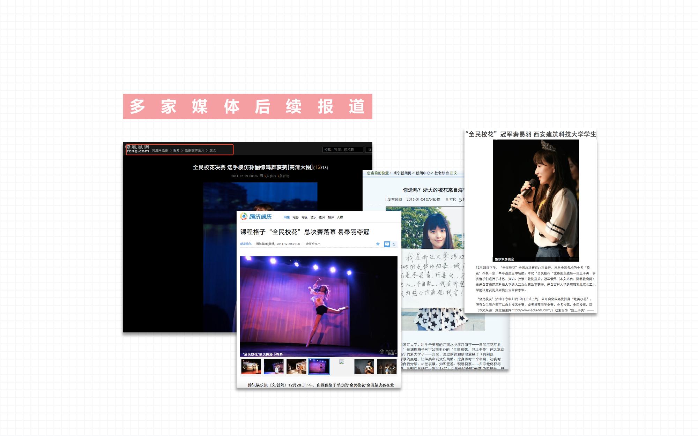The image size is (698, 436).
Task: Click the 腾讯娱乐[微博] source text
Action: pos(266,244)
